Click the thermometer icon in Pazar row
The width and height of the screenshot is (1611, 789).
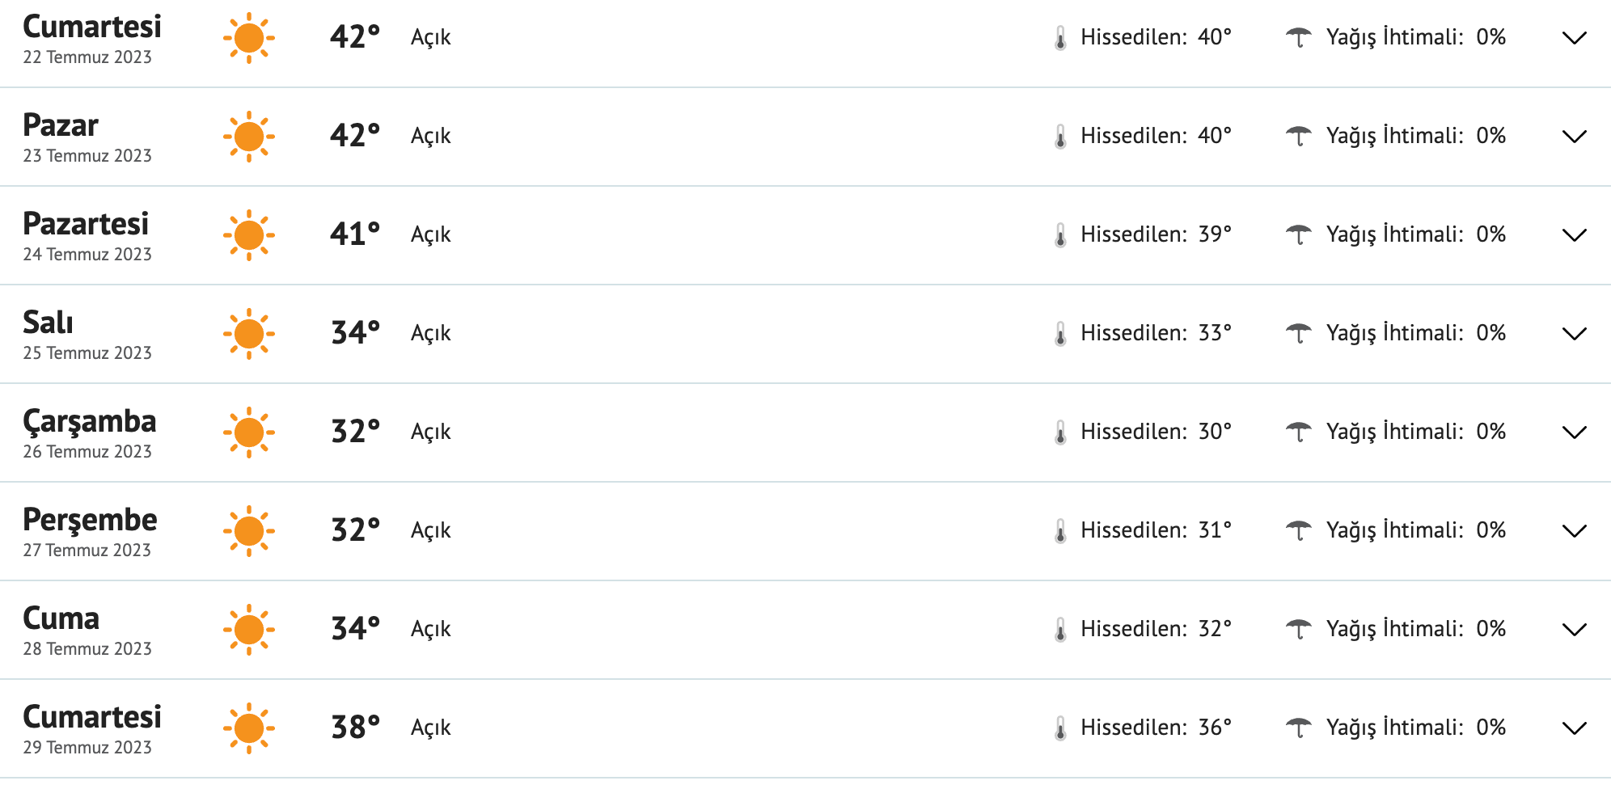1060,137
